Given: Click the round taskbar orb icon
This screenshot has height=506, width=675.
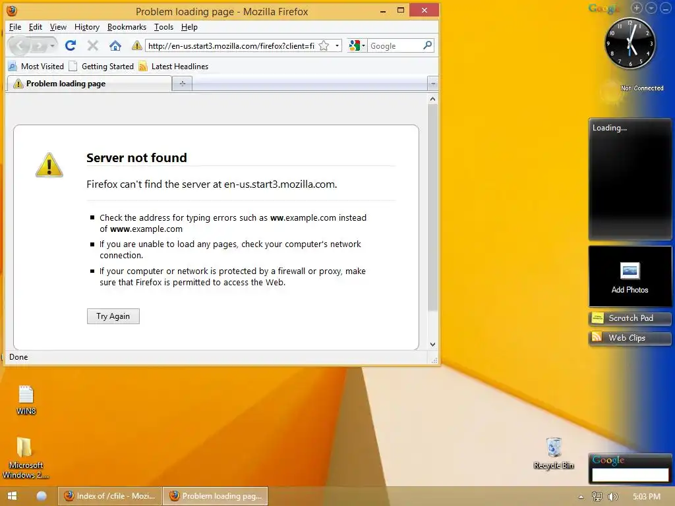Looking at the screenshot, I should (42, 495).
